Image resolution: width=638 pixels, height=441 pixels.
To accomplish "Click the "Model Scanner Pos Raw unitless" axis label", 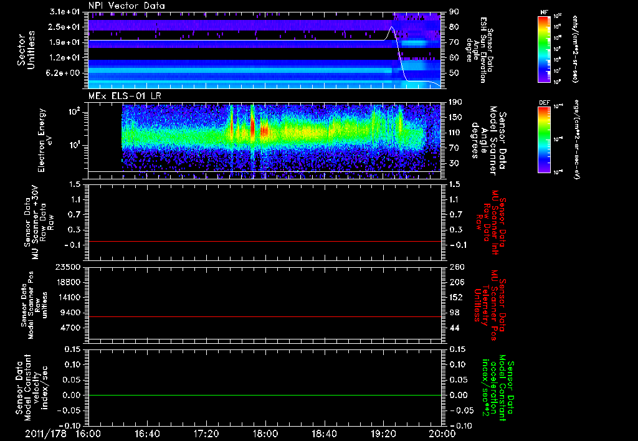I will [x=35, y=305].
